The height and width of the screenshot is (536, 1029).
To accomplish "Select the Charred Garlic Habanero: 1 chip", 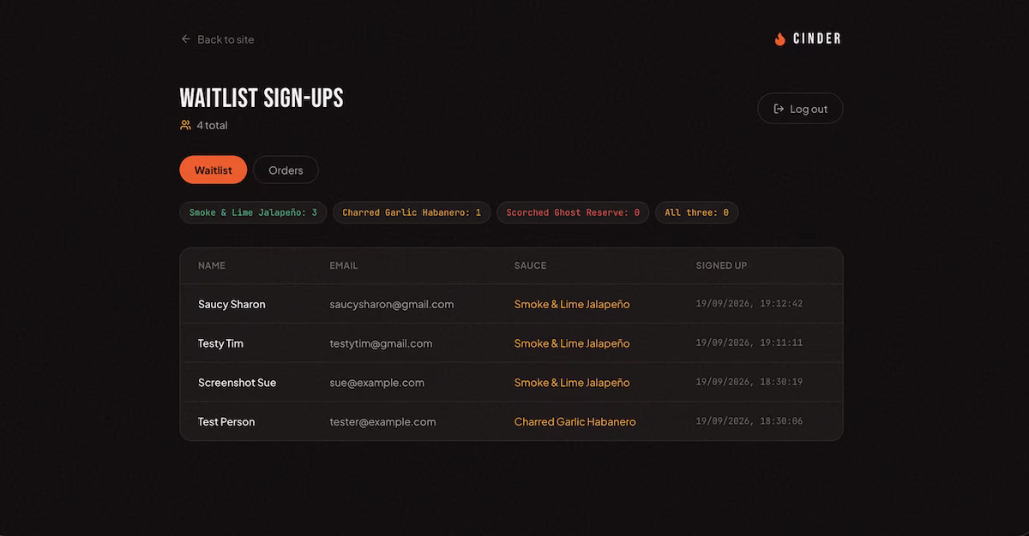I will (x=412, y=212).
